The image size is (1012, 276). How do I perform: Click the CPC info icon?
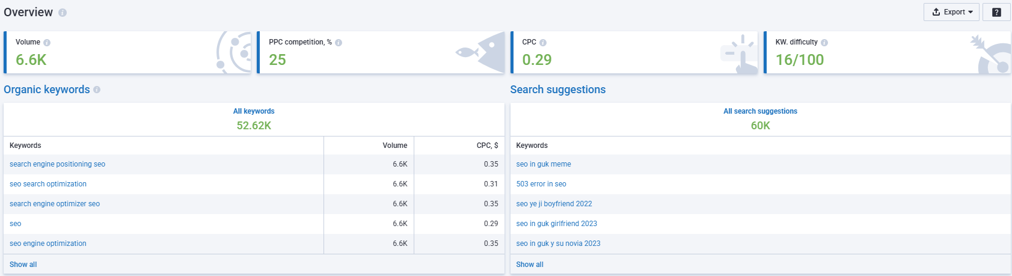point(543,43)
